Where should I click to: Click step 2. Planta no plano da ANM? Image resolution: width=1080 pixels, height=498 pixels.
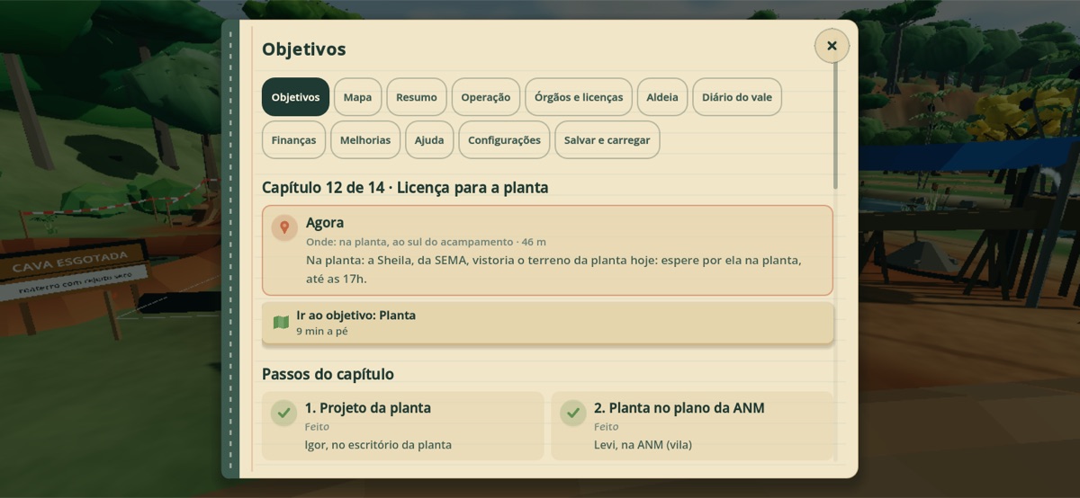click(692, 426)
